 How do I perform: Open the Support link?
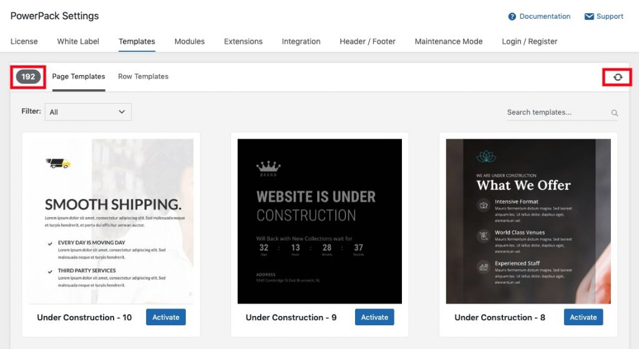coord(610,16)
